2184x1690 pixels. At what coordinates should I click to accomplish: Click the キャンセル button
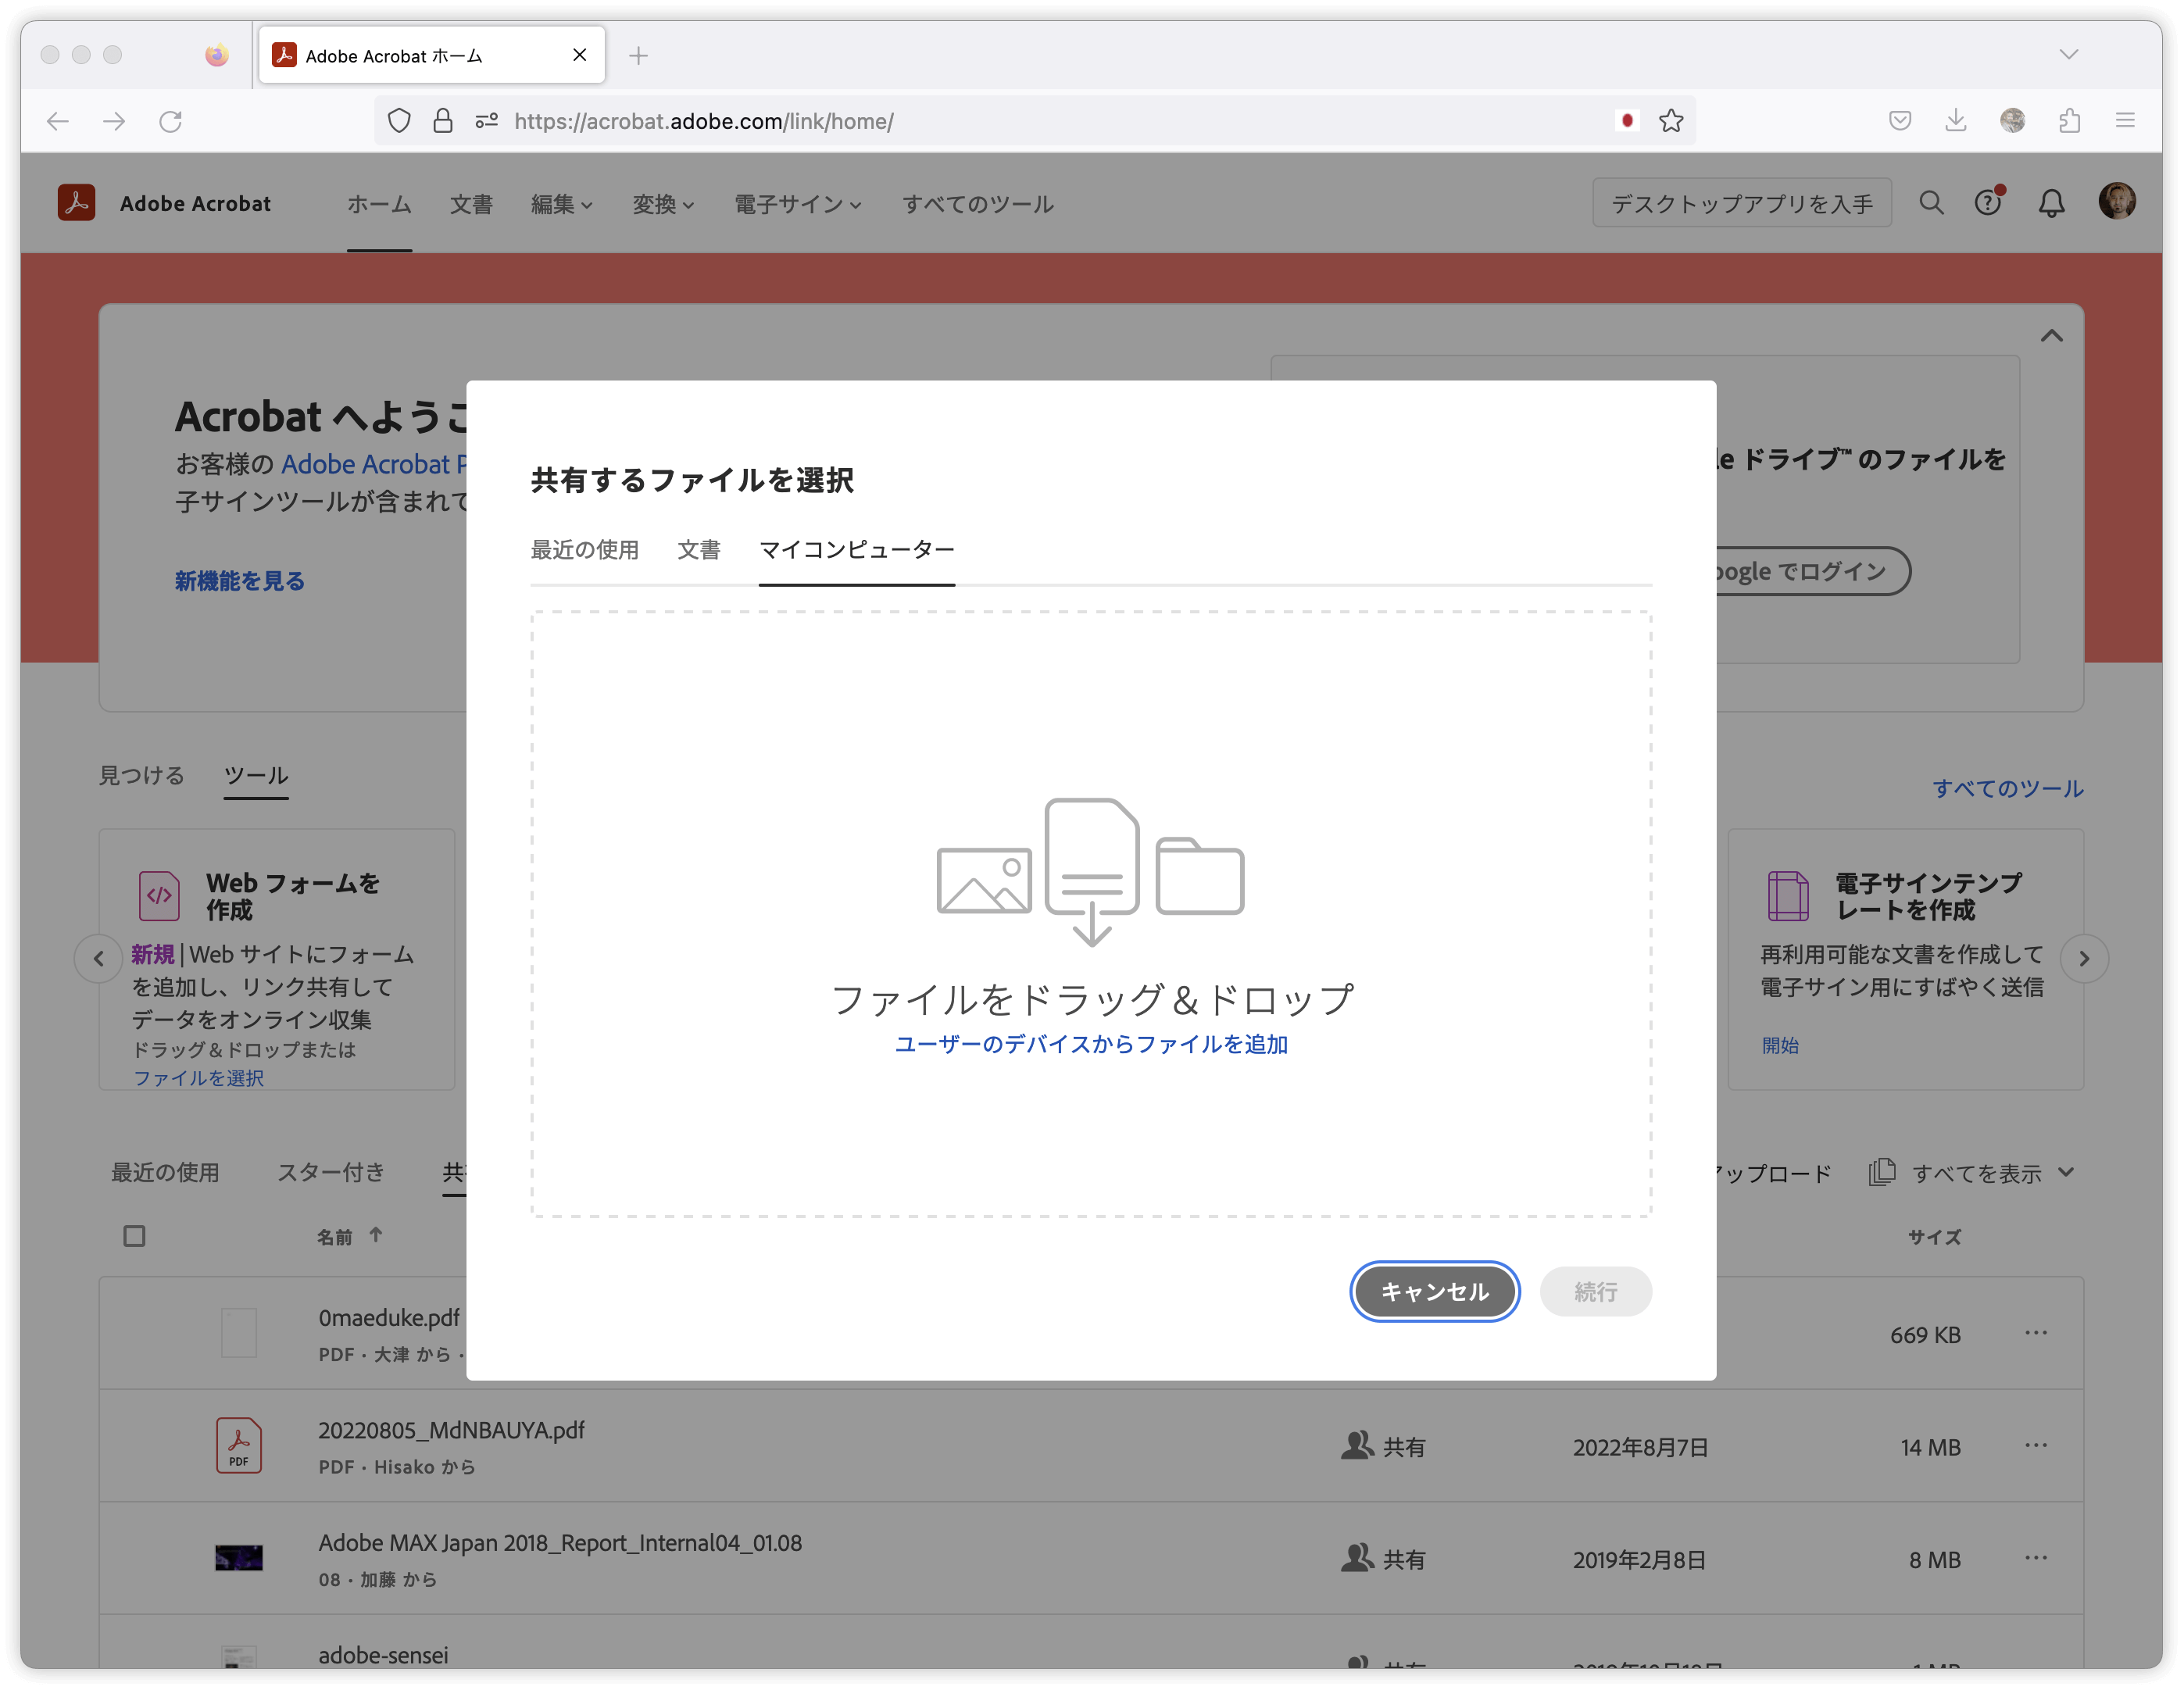(1434, 1291)
